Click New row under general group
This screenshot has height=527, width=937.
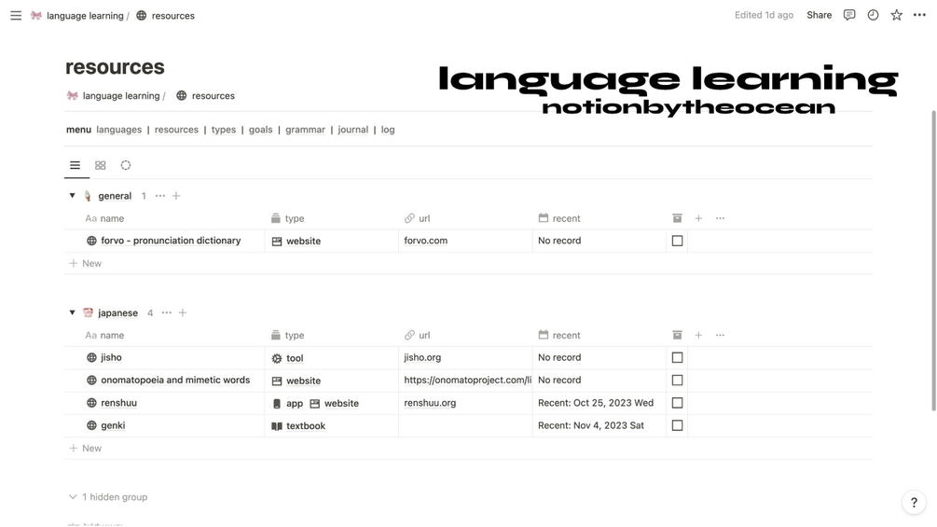pyautogui.click(x=86, y=263)
